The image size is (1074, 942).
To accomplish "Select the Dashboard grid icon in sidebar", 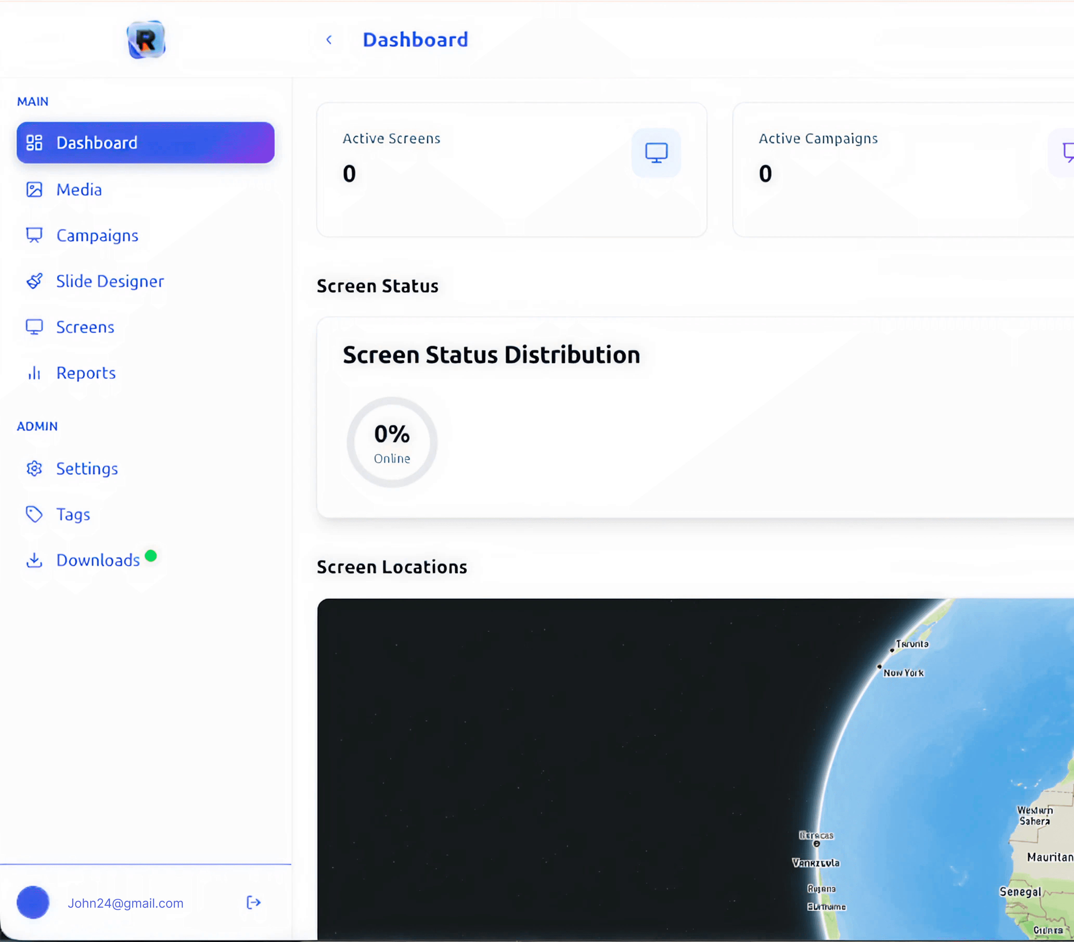I will tap(35, 142).
